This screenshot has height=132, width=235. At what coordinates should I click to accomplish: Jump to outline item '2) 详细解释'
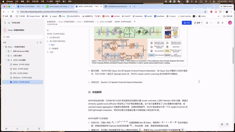point(53,48)
